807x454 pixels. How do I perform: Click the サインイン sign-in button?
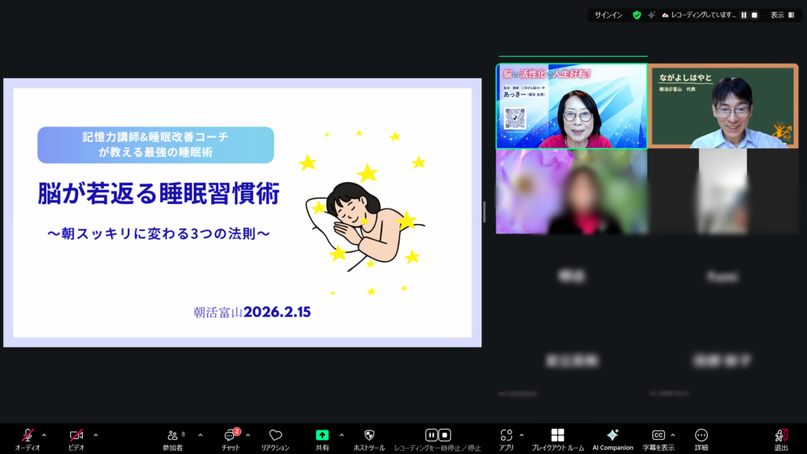pos(607,15)
